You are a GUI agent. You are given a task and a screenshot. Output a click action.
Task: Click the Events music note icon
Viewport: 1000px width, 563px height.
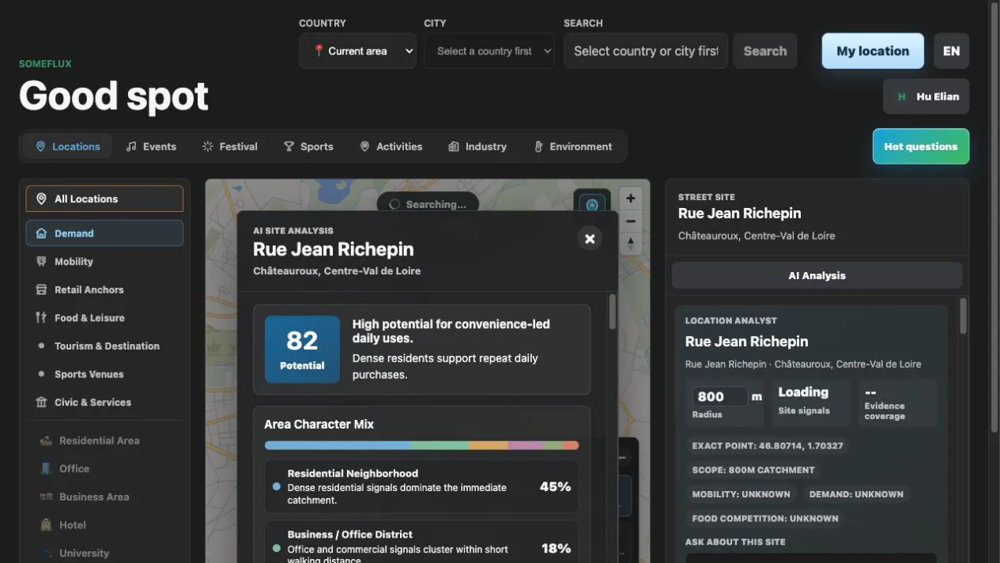[131, 146]
